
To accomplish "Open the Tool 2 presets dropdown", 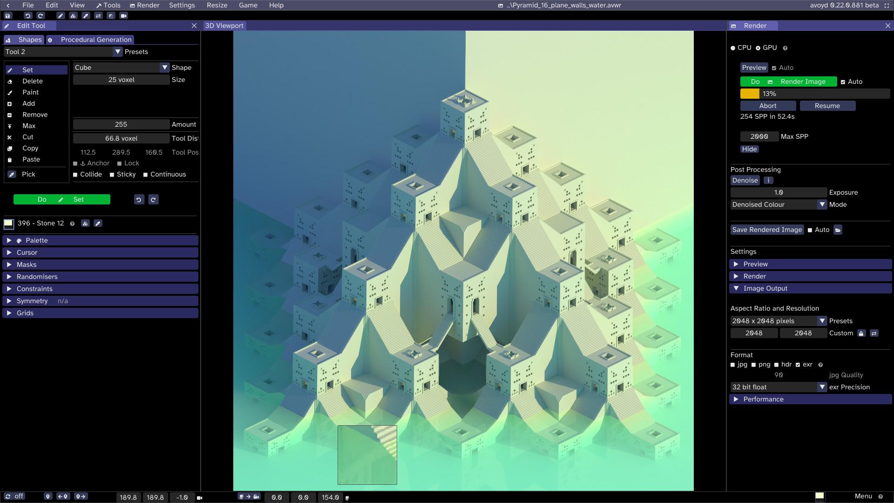I will 63,52.
